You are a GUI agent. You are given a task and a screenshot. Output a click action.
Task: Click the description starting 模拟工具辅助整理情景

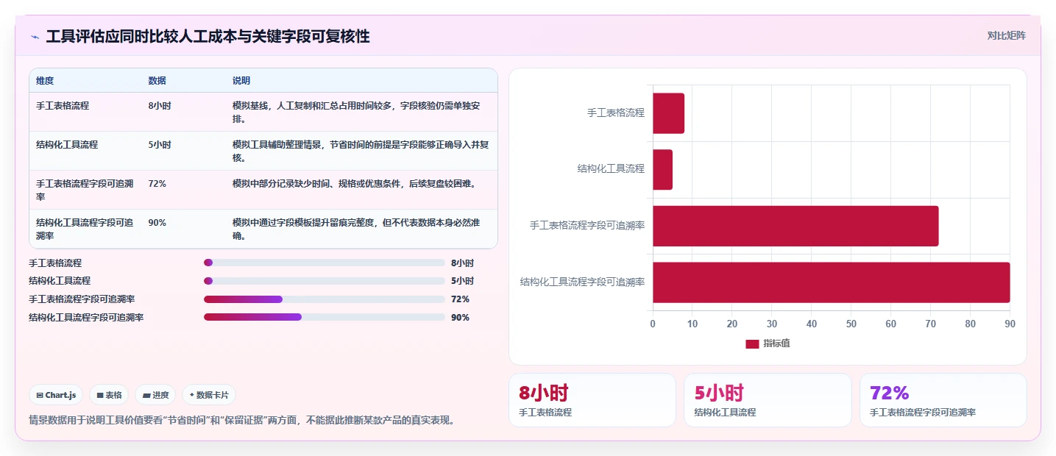[x=361, y=151]
